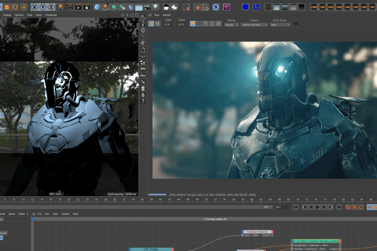Open the Tx manager side button
The image size is (377, 251).
pyautogui.click(x=143, y=82)
